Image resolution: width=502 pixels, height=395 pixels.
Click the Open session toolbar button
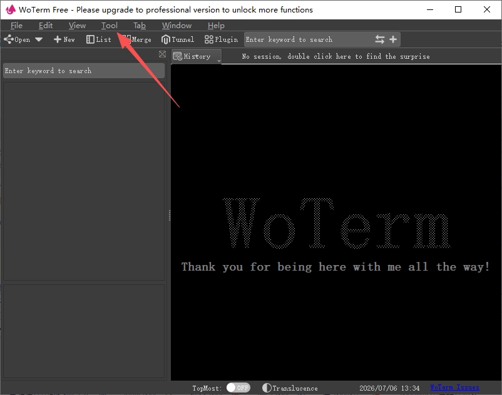click(x=17, y=39)
